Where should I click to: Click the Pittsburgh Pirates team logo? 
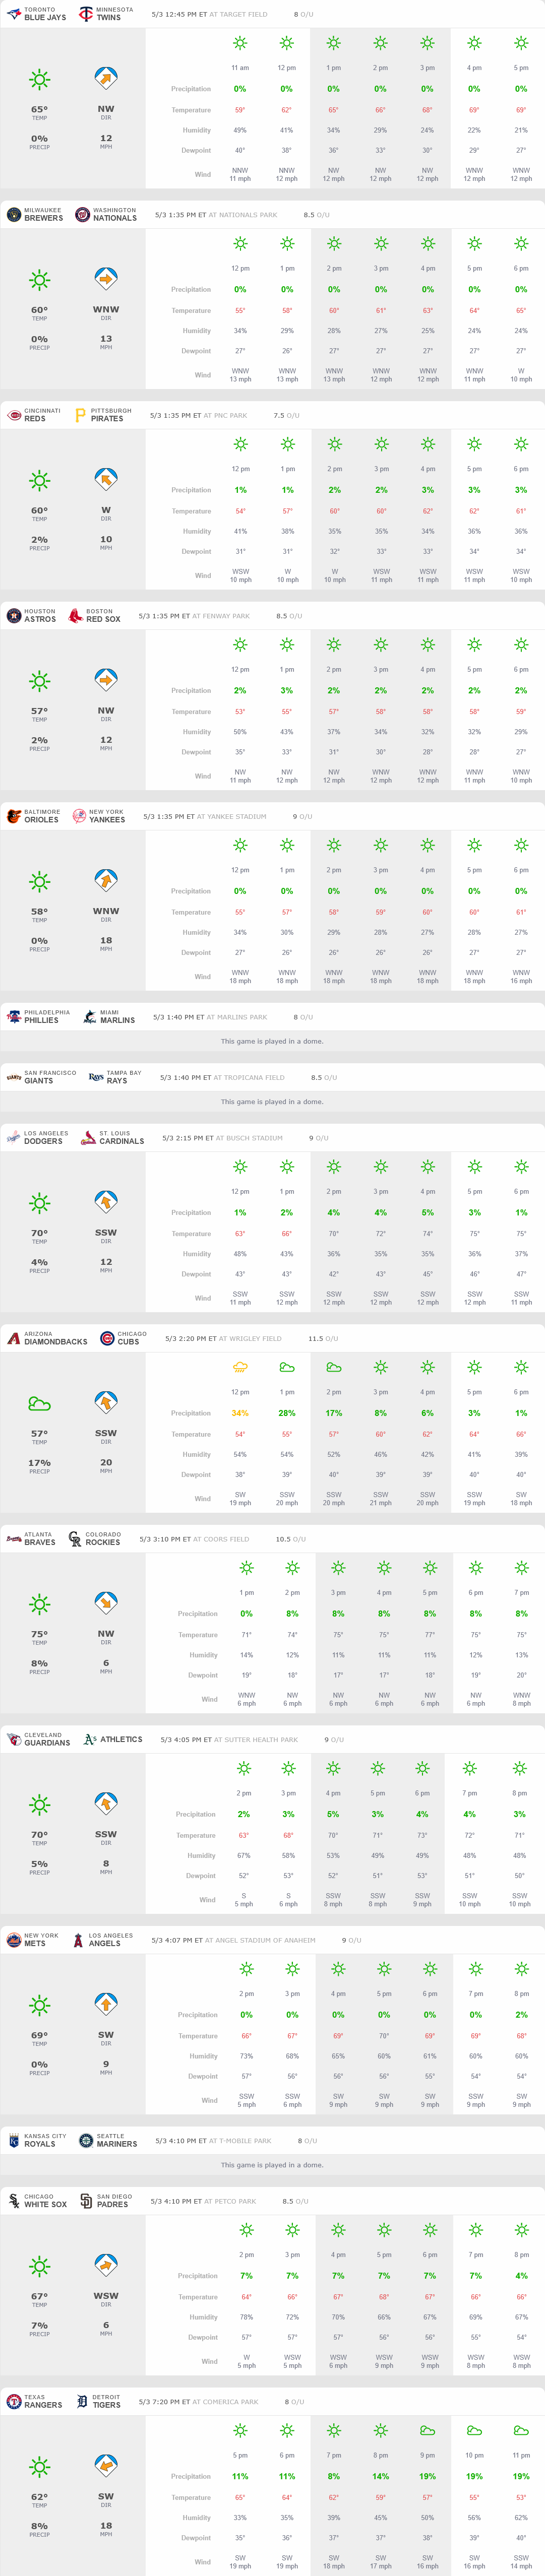click(x=80, y=415)
